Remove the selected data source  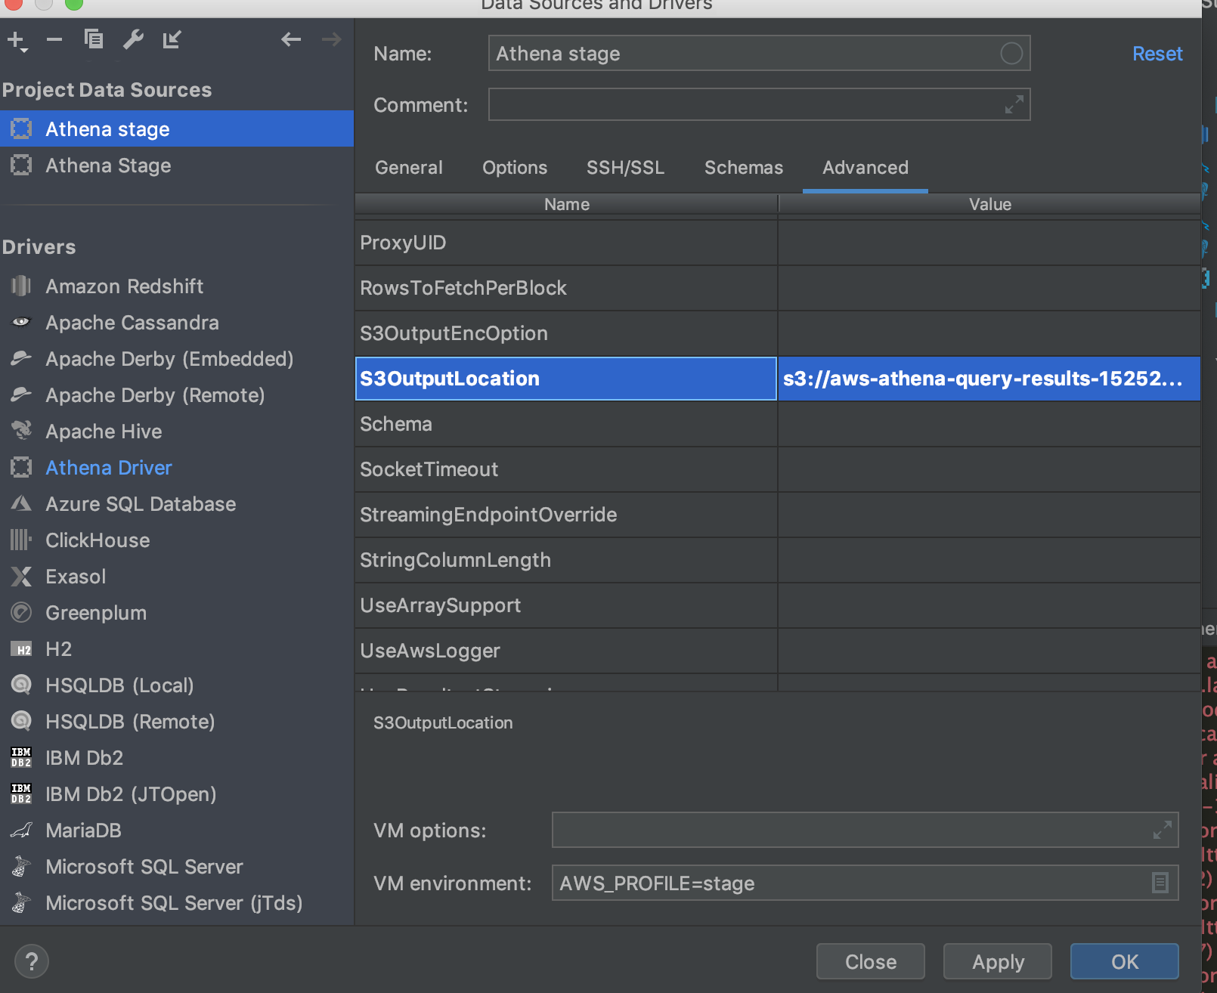54,39
